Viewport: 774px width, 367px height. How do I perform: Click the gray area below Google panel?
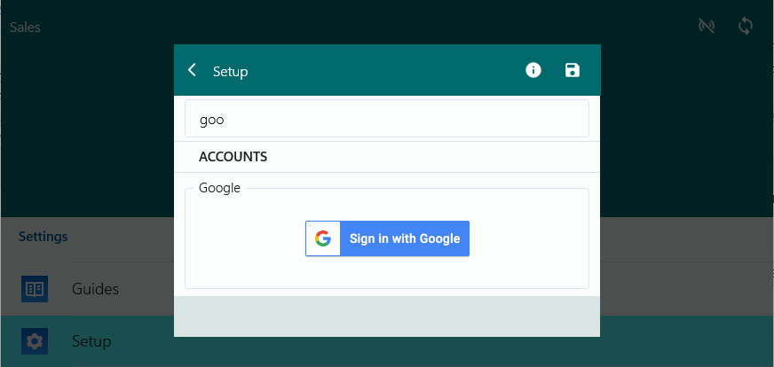387,316
